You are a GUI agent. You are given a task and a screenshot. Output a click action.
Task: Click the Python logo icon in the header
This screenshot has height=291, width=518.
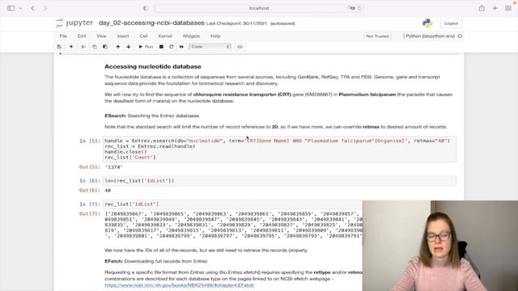coord(427,23)
